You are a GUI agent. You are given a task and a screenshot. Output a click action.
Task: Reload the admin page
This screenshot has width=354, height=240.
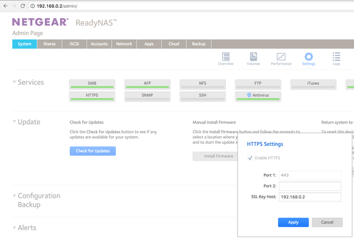22,6
